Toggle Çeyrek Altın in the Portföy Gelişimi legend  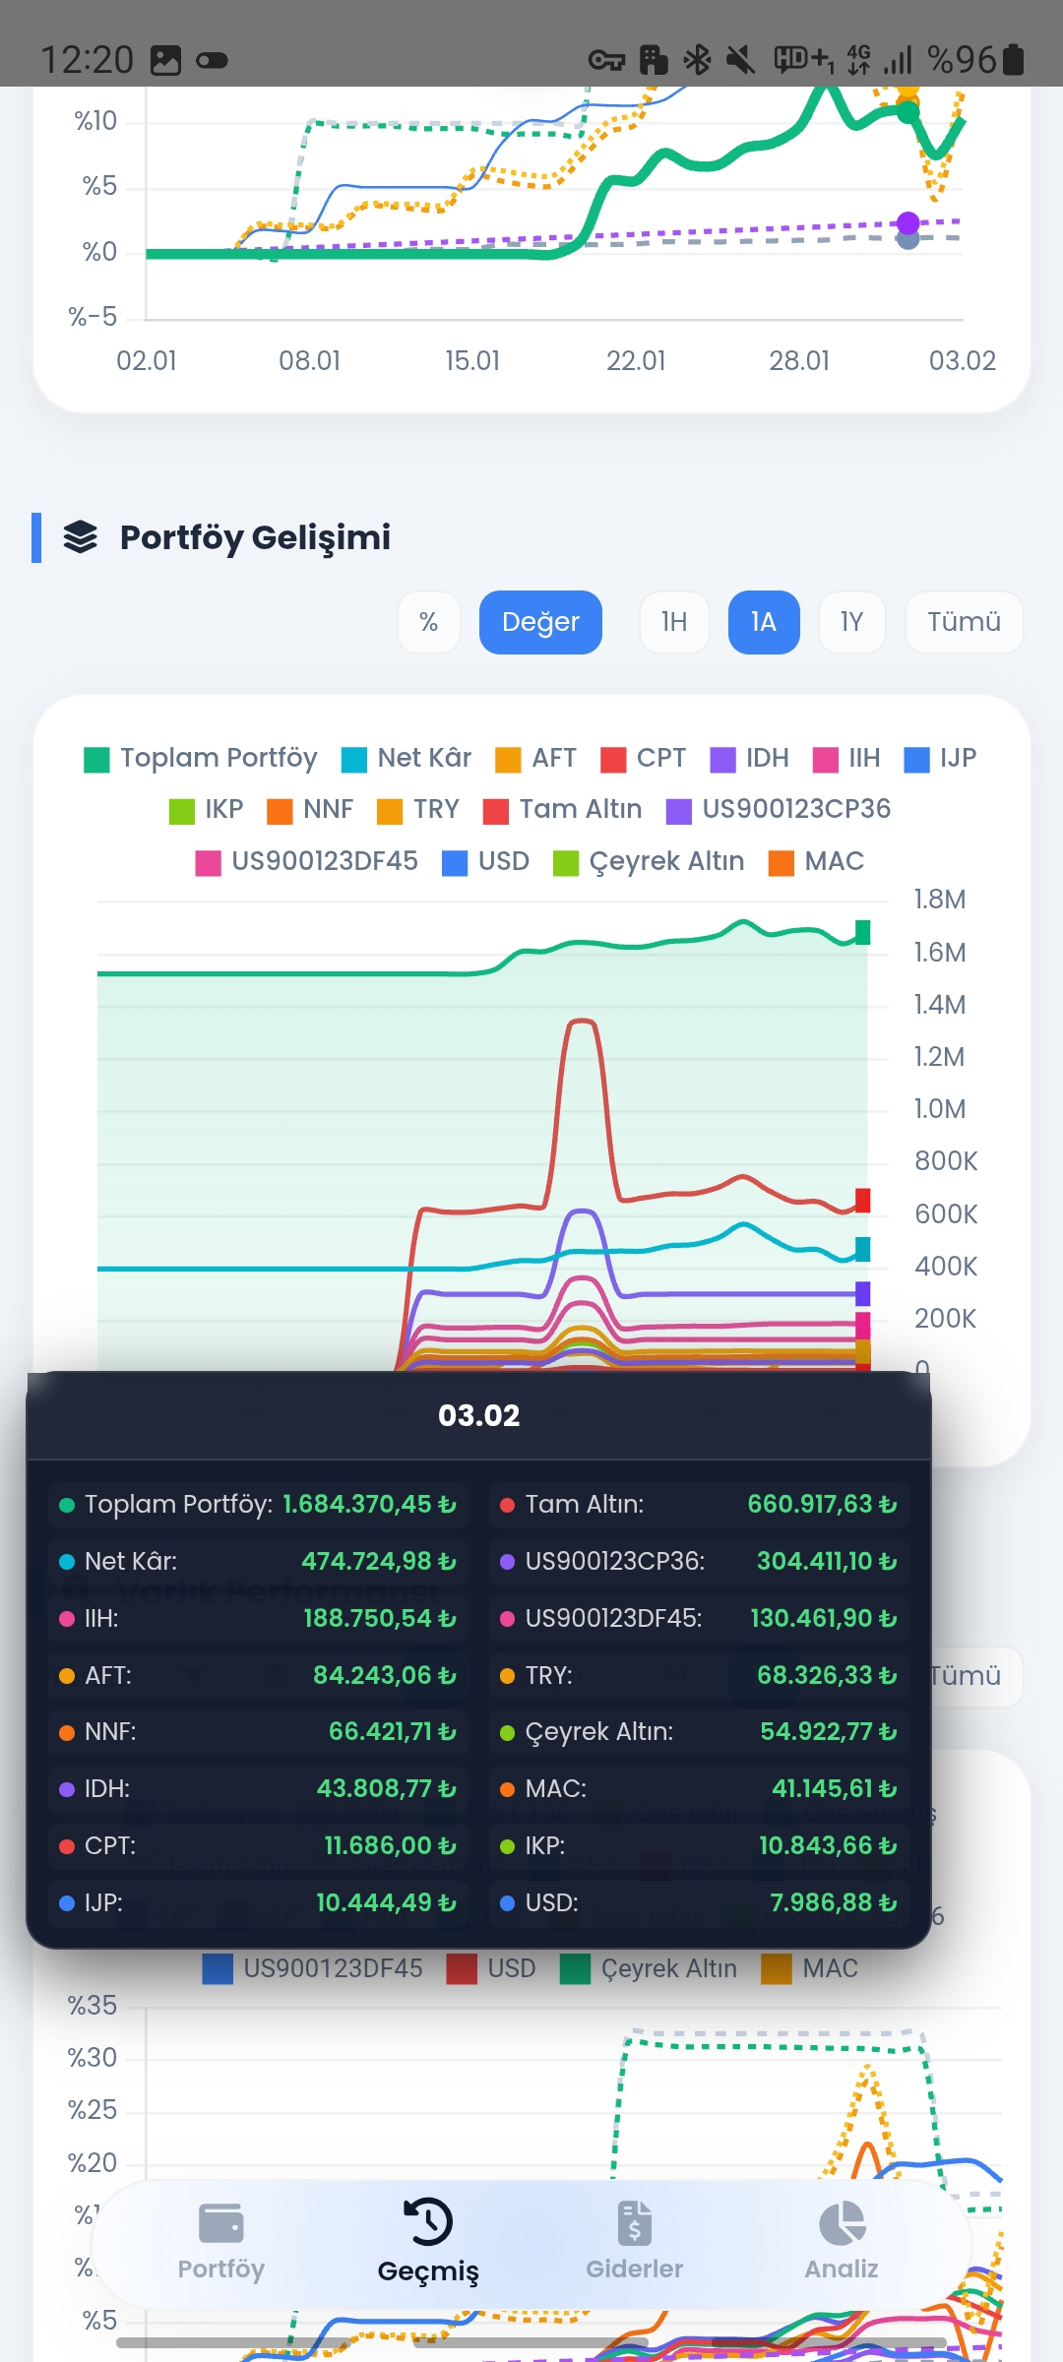[649, 862]
